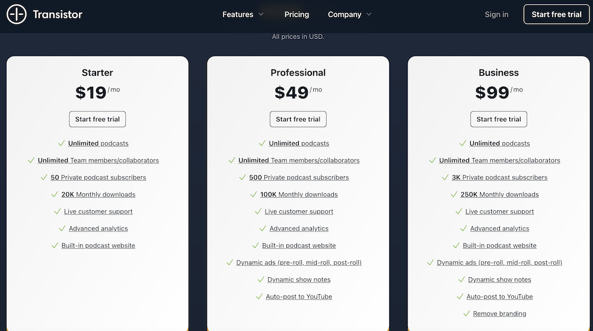Go to the Pricing page
593x331 pixels.
[x=296, y=14]
